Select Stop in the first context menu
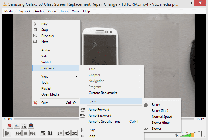This screenshot has width=208, height=140. [x=56, y=30]
